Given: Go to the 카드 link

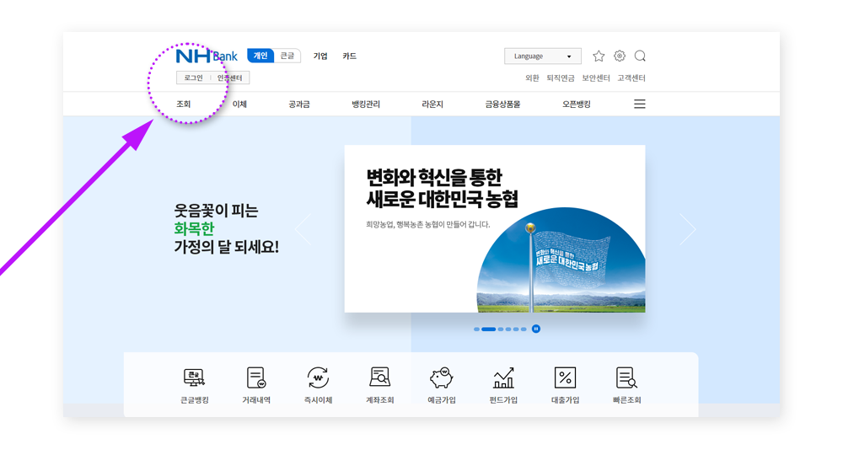Looking at the screenshot, I should 350,56.
